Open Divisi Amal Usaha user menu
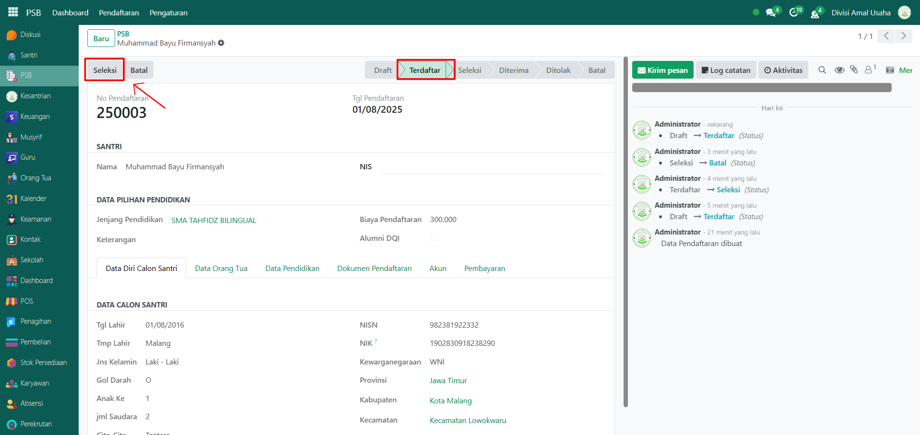 [x=861, y=12]
